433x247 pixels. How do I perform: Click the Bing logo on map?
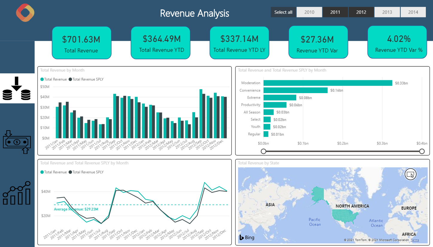click(x=247, y=237)
